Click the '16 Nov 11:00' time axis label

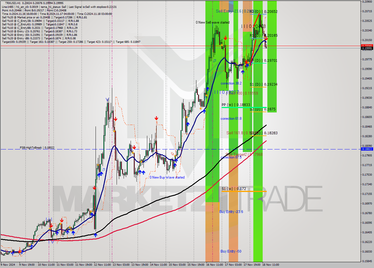(x=214, y=265)
